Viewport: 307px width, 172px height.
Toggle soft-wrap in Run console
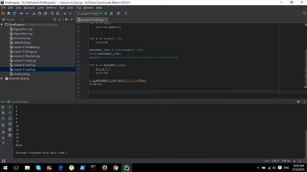pos(10,118)
